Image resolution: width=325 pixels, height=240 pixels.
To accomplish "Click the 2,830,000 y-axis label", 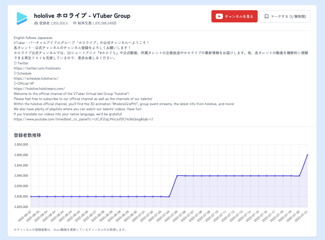I will (21, 196).
